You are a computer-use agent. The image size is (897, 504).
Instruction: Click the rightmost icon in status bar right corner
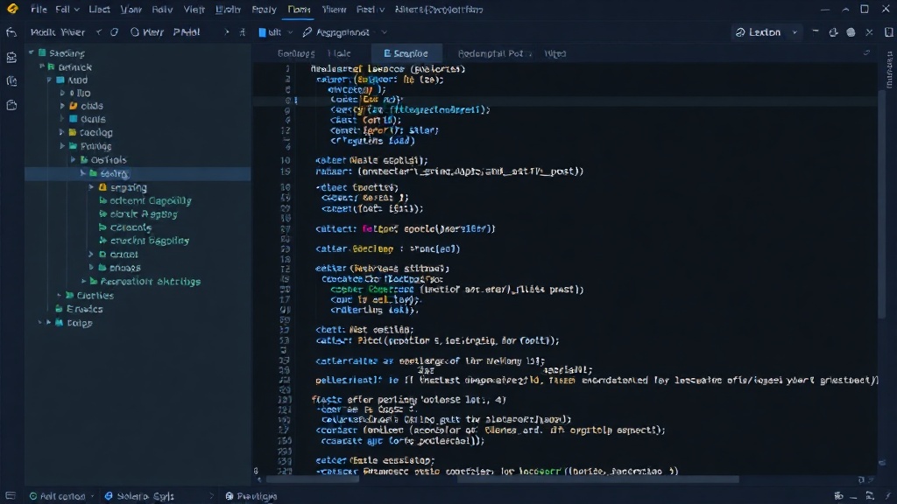888,496
